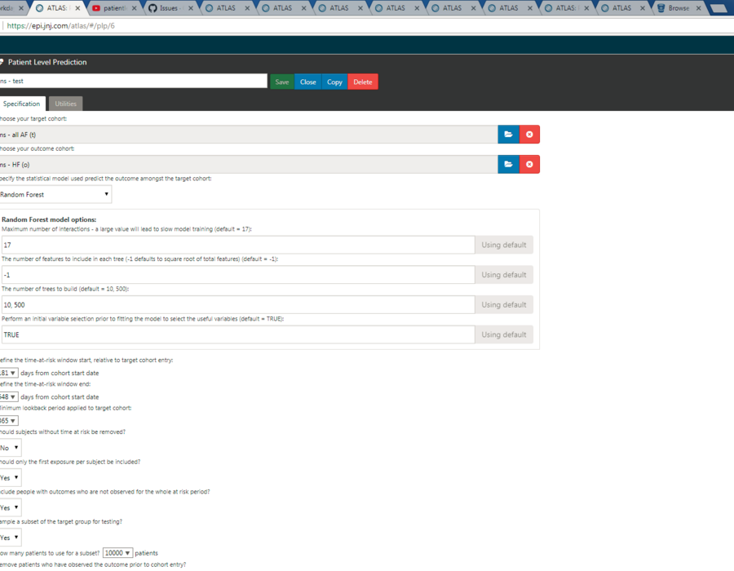The image size is (734, 571).
Task: Open time-at-risk window start days dropdown
Action: (x=9, y=373)
